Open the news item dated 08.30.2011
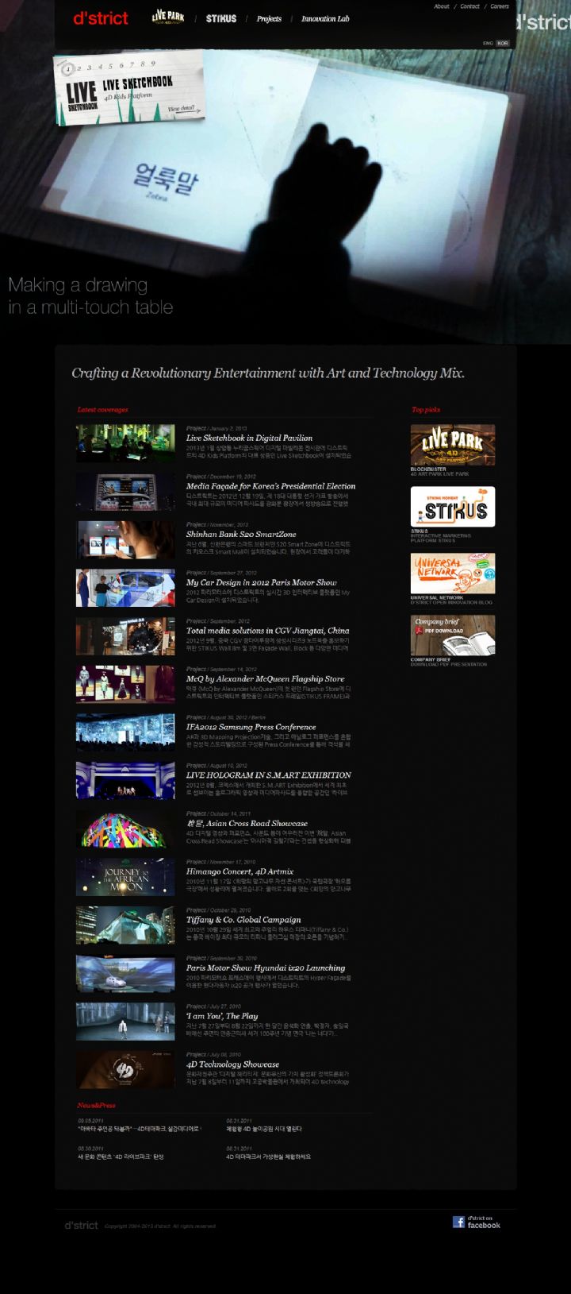571x1294 pixels. click(x=121, y=1157)
